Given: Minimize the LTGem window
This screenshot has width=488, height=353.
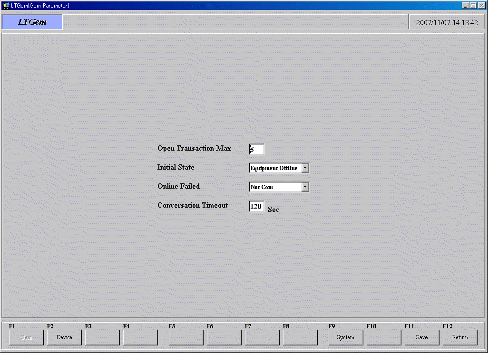Looking at the screenshot, I should pyautogui.click(x=465, y=6).
